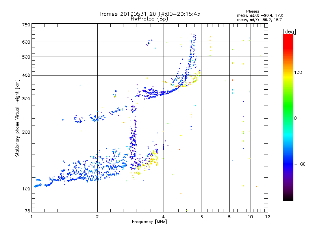
Task: Click the x-axis tick label '12'
Action: pyautogui.click(x=268, y=217)
